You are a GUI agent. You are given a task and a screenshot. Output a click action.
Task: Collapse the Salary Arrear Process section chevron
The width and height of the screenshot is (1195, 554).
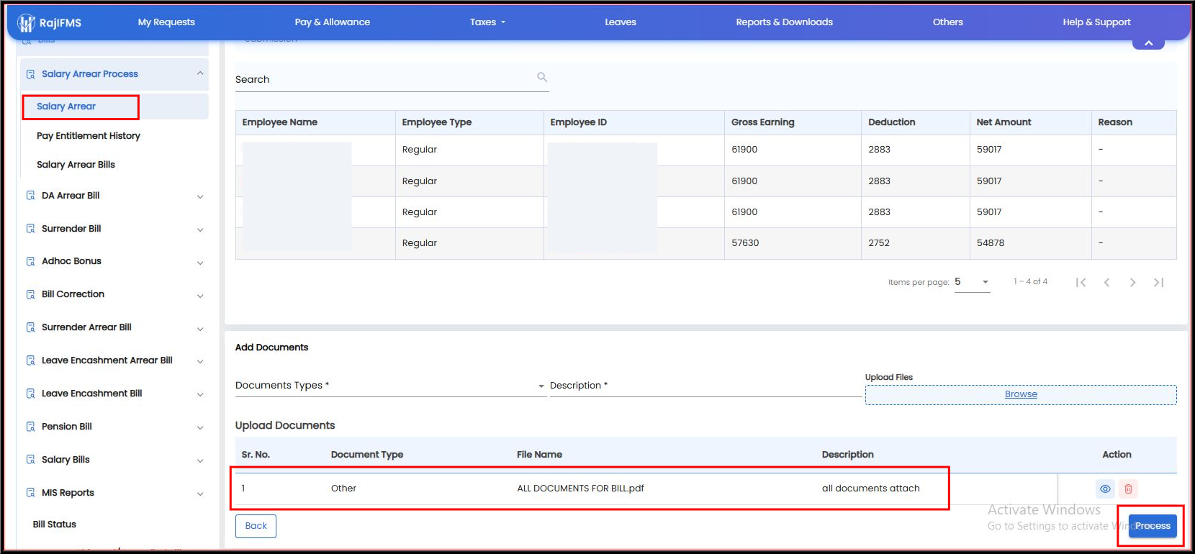200,73
